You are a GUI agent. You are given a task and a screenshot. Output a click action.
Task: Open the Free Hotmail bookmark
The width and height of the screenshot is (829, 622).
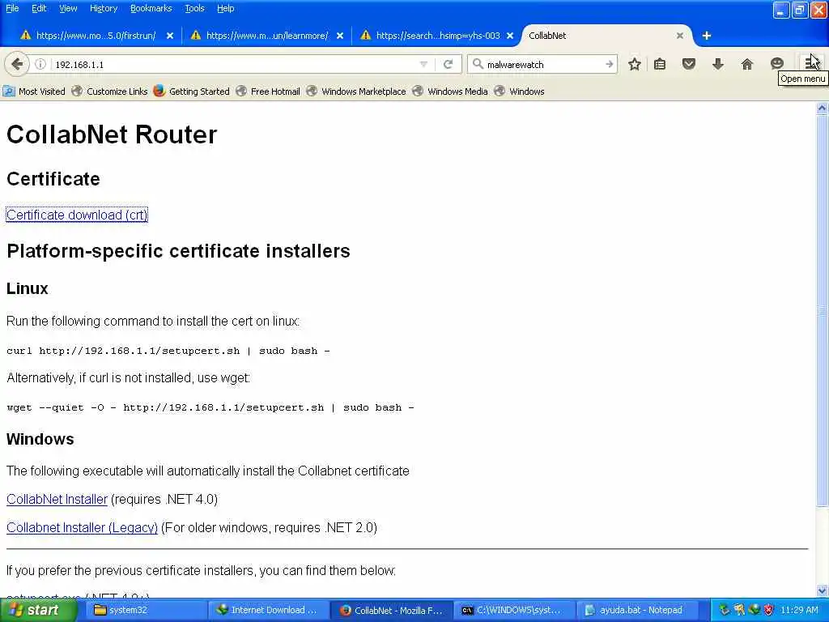[x=268, y=91]
